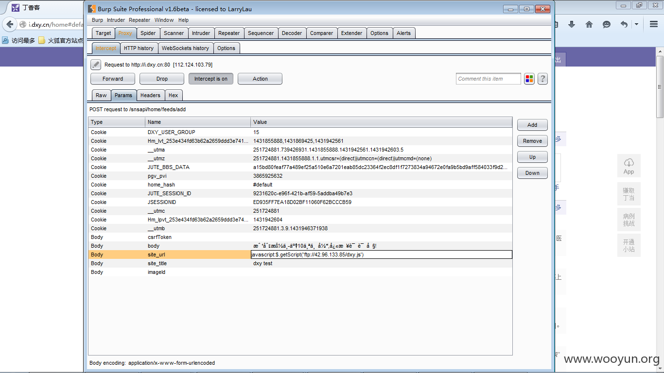Screen dimensions: 664x373
Task: Select the imageId body row
Action: coord(300,272)
